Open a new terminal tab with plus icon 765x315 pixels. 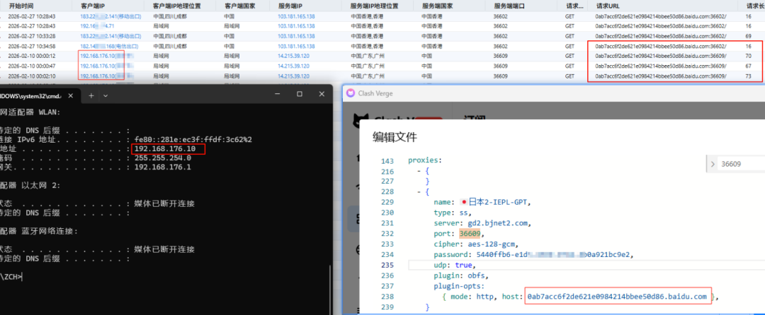(91, 96)
